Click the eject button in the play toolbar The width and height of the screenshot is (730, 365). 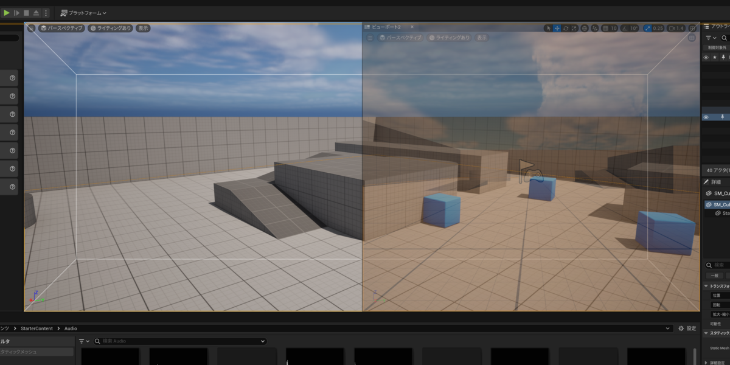36,13
